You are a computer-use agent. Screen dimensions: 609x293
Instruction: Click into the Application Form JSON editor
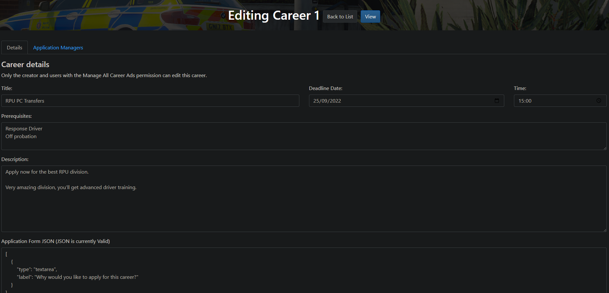point(304,271)
